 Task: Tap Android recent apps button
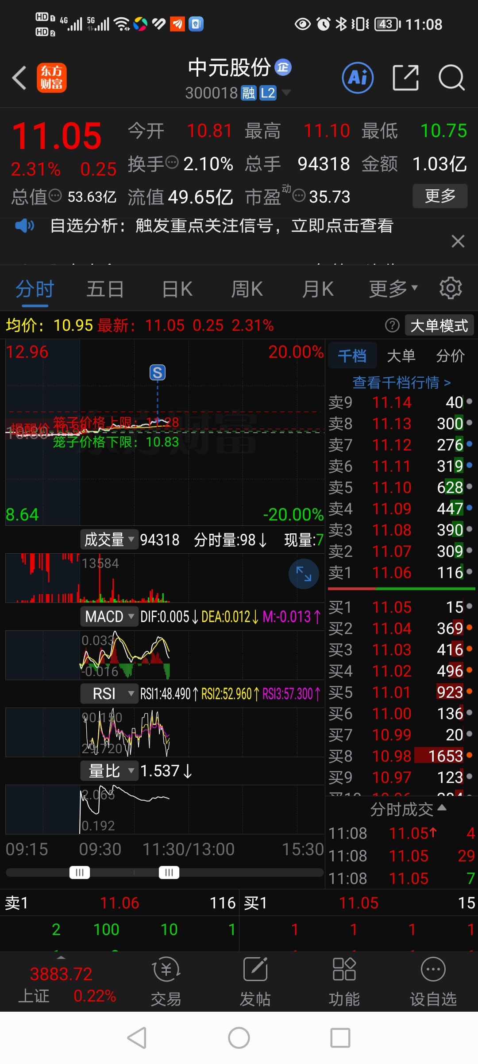pos(340,1038)
